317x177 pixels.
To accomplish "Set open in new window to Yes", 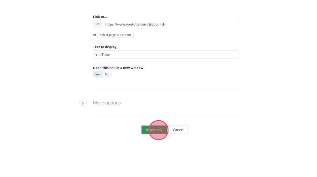I will pos(98,75).
